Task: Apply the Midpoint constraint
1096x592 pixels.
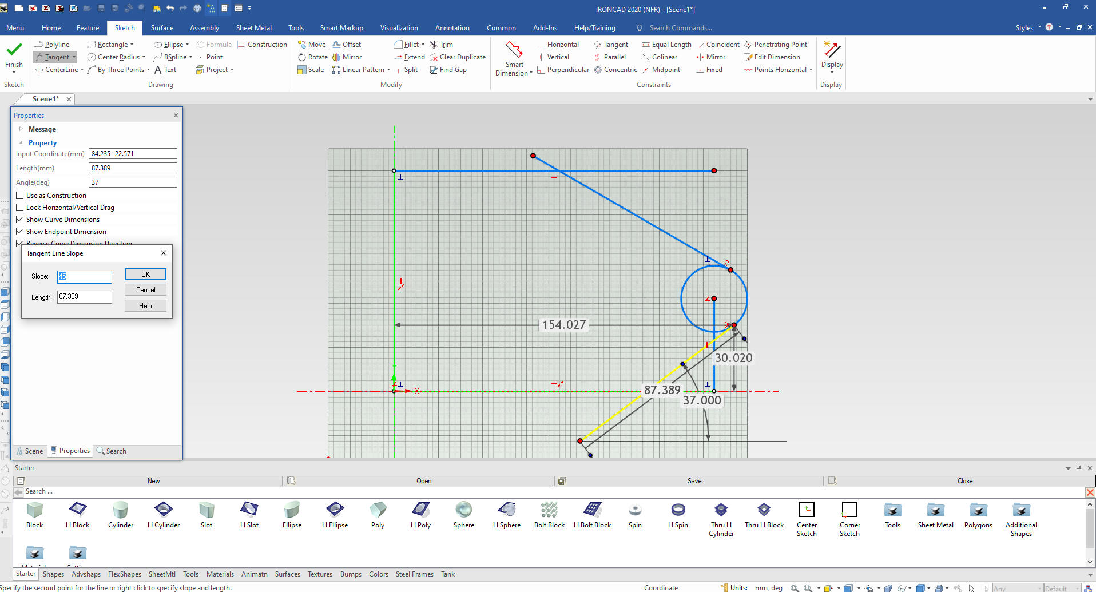Action: tap(661, 70)
